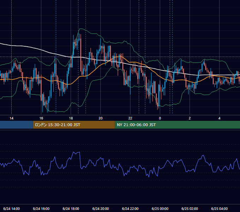Click the 16 hour label on price chart axis

tap(41, 118)
